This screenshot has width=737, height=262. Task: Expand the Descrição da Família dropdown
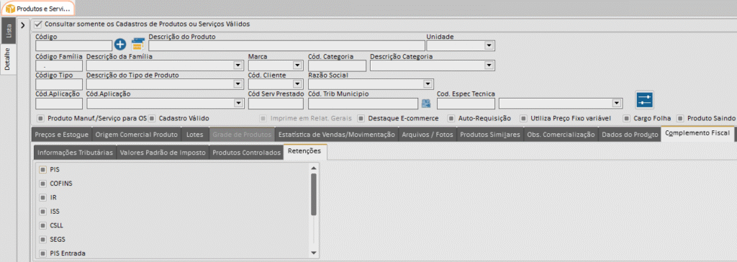point(238,65)
